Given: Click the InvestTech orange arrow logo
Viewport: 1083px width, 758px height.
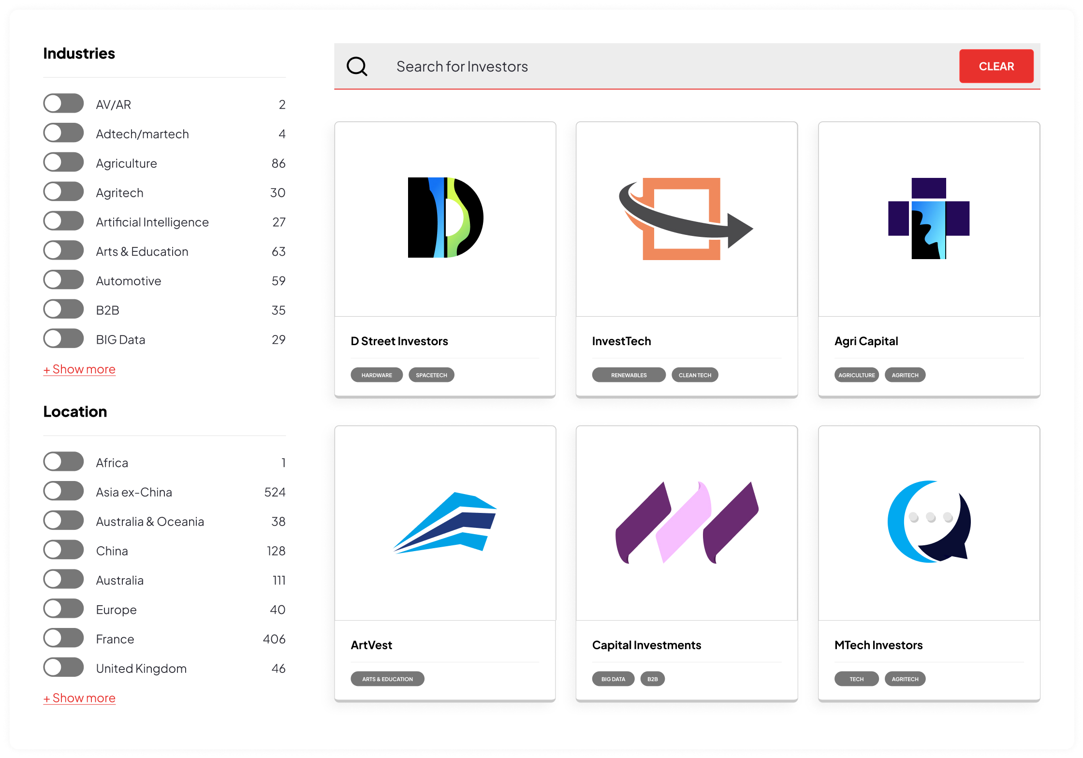Looking at the screenshot, I should pos(686,219).
